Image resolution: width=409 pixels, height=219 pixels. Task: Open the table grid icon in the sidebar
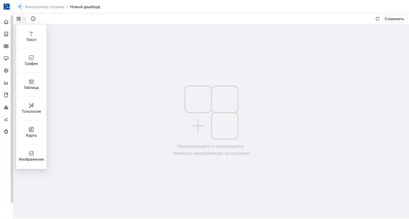(x=6, y=46)
